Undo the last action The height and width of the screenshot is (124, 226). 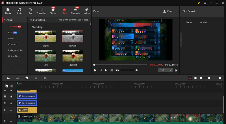tap(8, 78)
